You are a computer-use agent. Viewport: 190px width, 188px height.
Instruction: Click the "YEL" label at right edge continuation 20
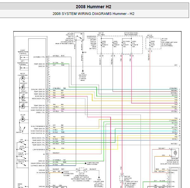176,134
